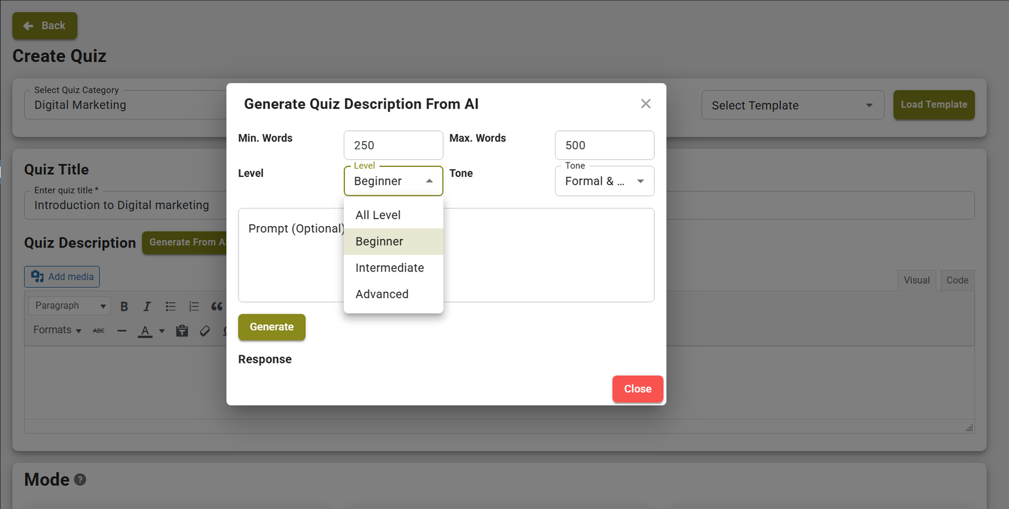
Task: Click the Mode help question mark icon
Action: (x=80, y=479)
